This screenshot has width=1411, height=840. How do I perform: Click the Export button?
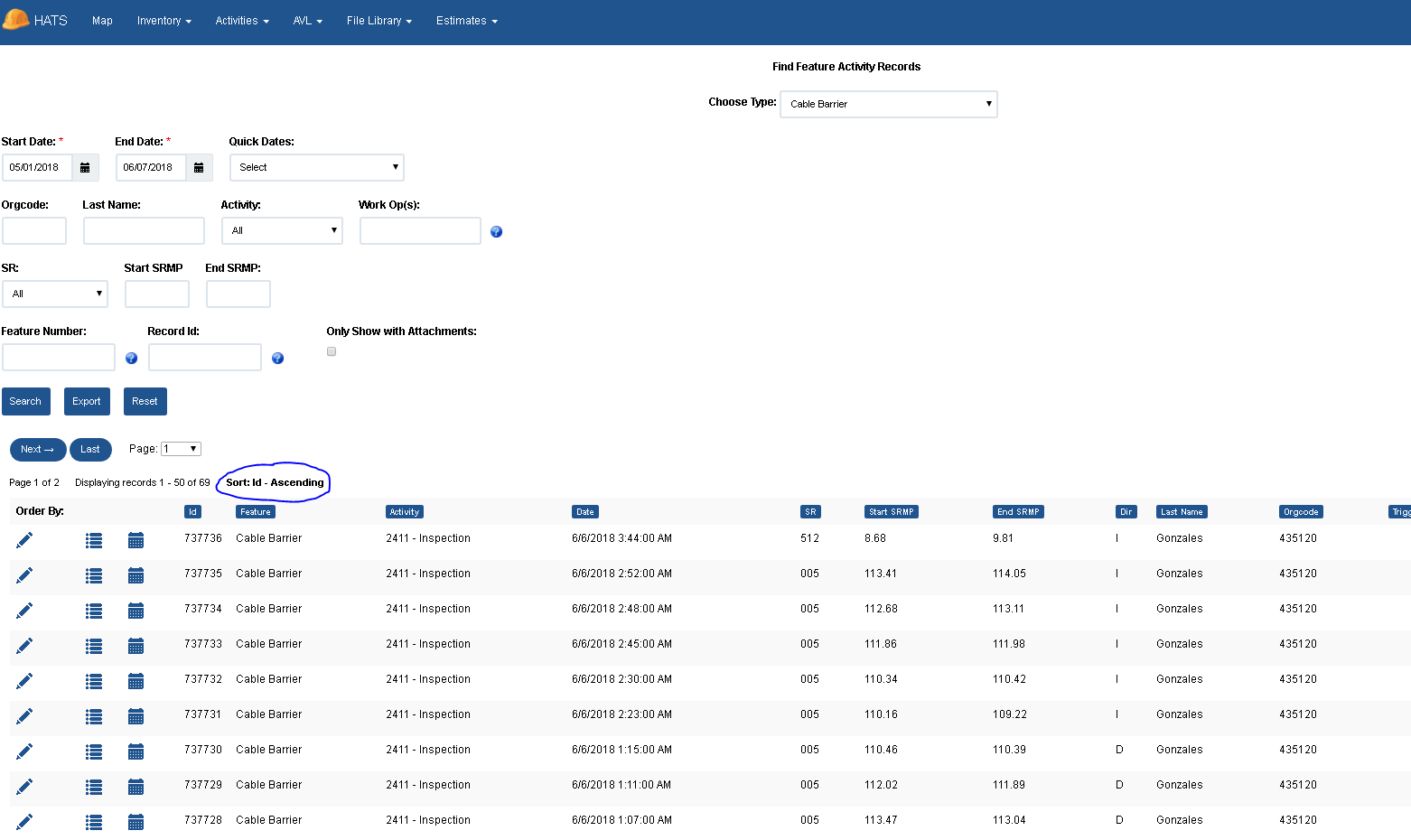[87, 401]
